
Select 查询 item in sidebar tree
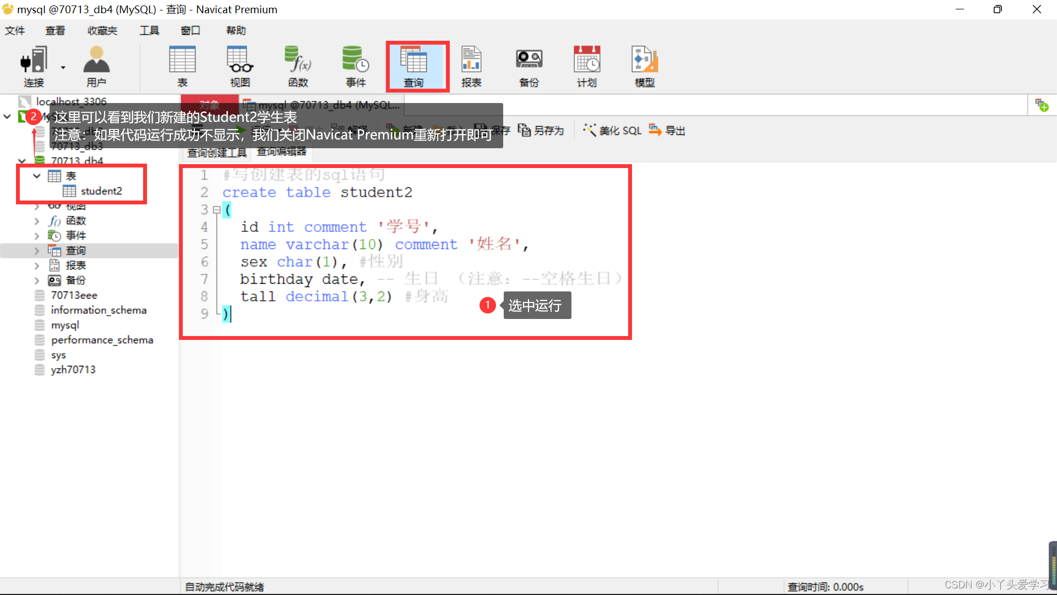76,251
